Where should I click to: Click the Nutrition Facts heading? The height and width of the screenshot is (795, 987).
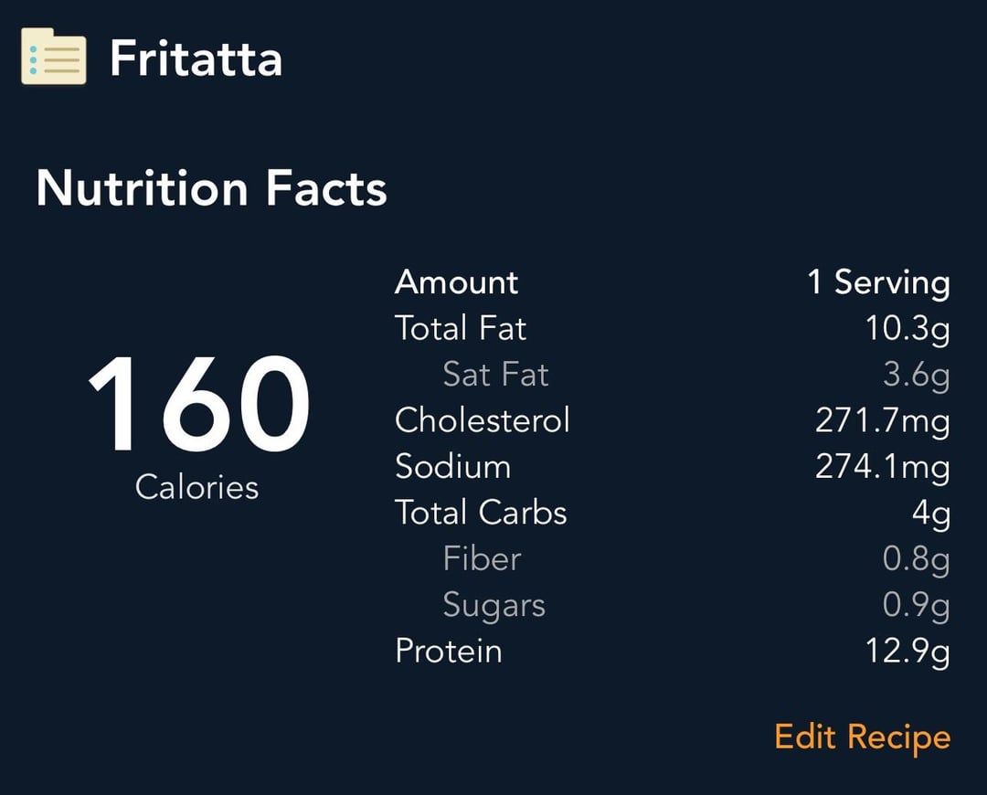point(211,187)
